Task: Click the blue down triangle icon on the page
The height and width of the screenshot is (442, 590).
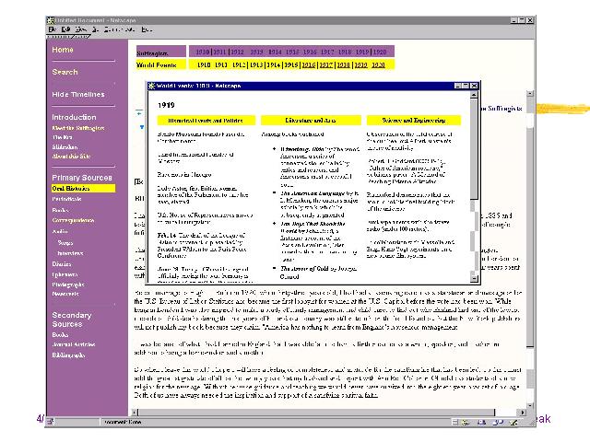Action: 141,127
